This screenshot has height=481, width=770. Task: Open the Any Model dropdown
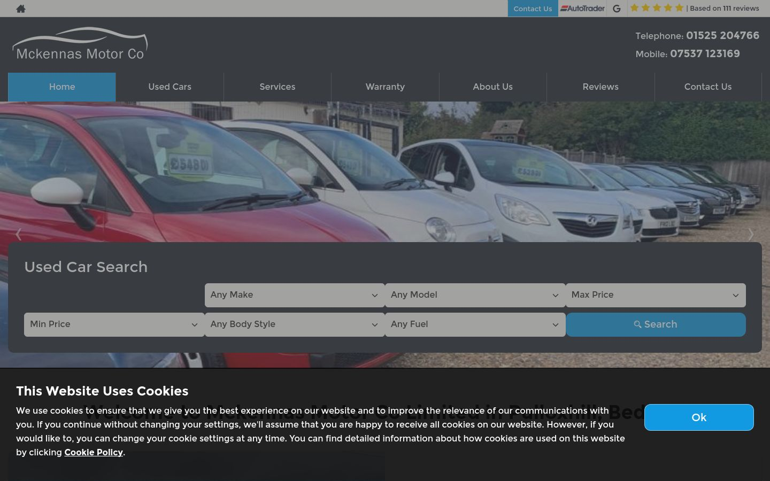coord(475,295)
